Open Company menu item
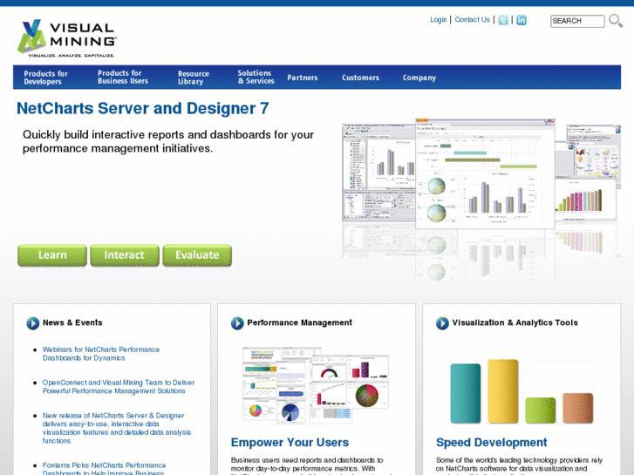 pos(419,78)
